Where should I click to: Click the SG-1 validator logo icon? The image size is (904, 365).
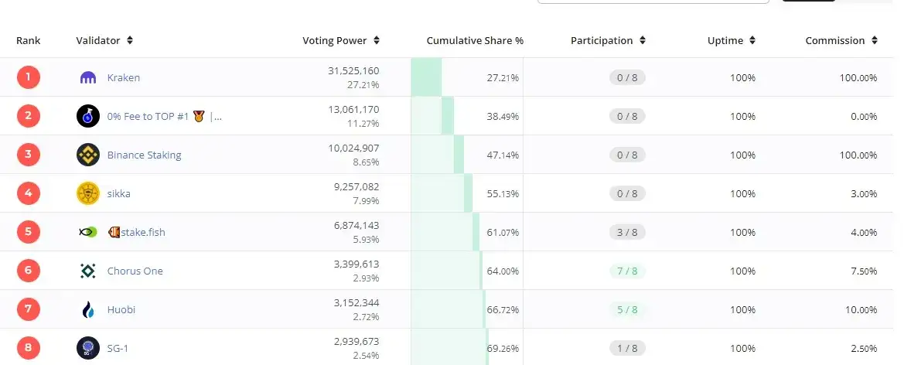pyautogui.click(x=88, y=348)
